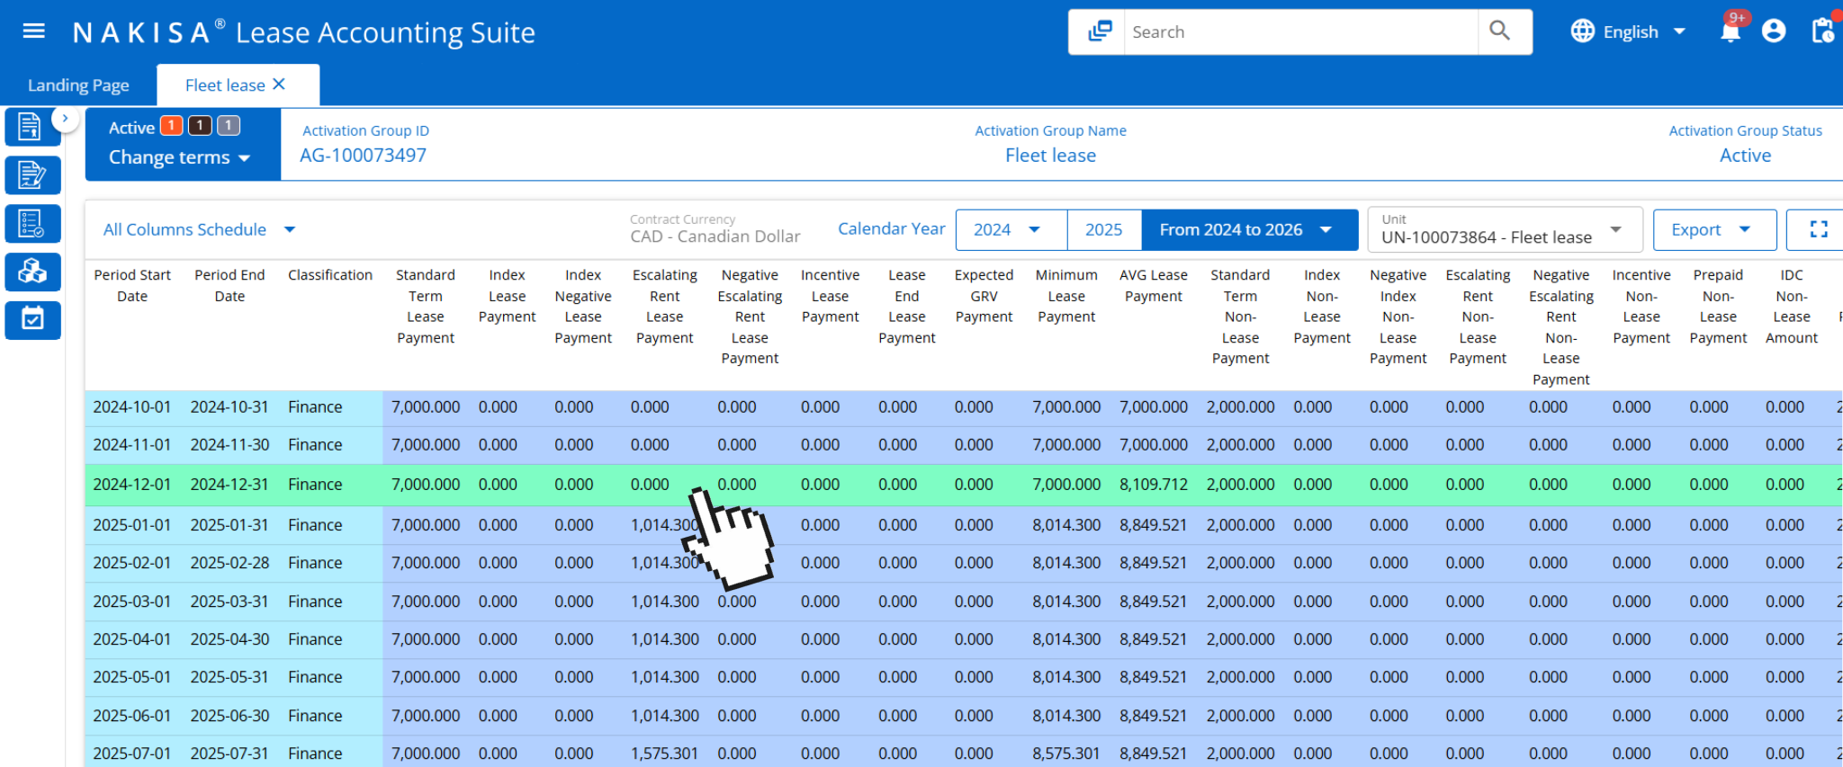Open the hamburger navigation menu
Viewport: 1843px width, 767px height.
(33, 31)
